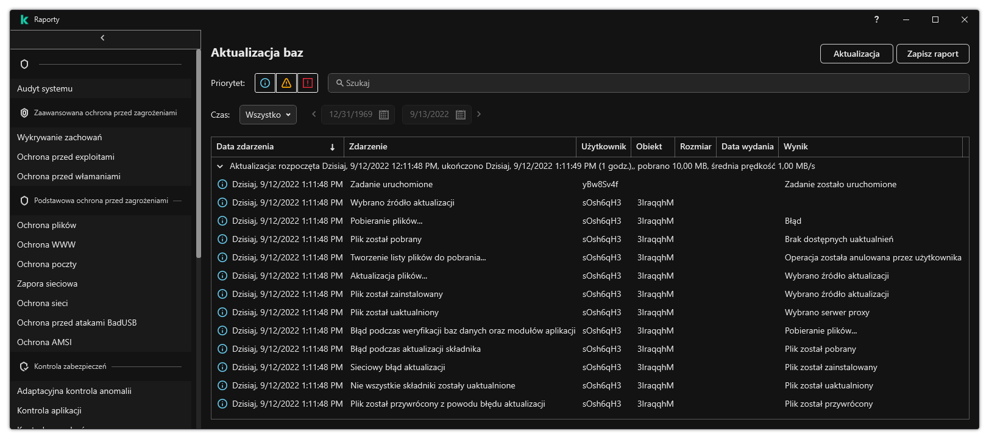Screen dimensions: 989x439
Task: Collapse the Aktualizacja event group
Action: [220, 166]
